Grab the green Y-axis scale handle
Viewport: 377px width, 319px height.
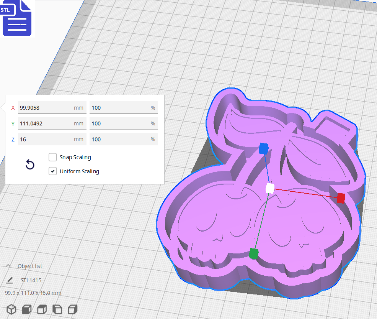pos(254,254)
